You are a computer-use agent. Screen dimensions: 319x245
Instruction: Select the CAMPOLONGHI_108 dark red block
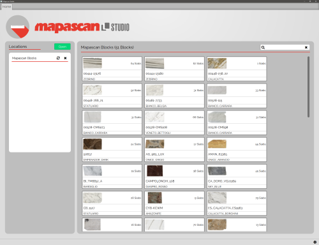coord(174,176)
